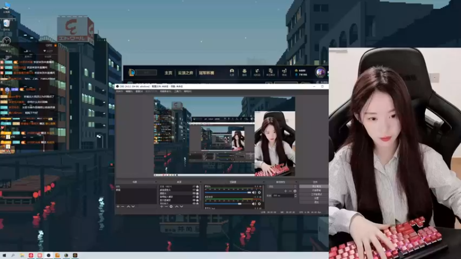
Task: Click Settings button in OBS controls
Action: pos(314,198)
